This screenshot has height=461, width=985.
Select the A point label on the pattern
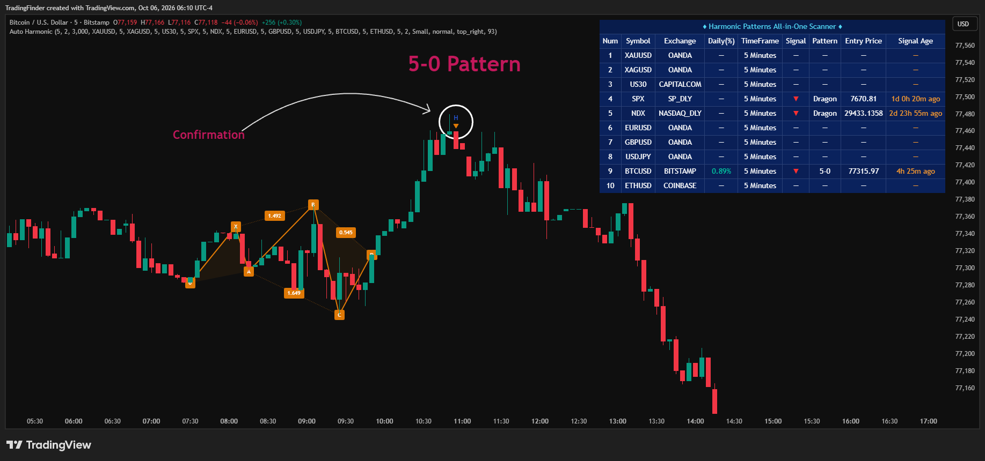pyautogui.click(x=249, y=271)
